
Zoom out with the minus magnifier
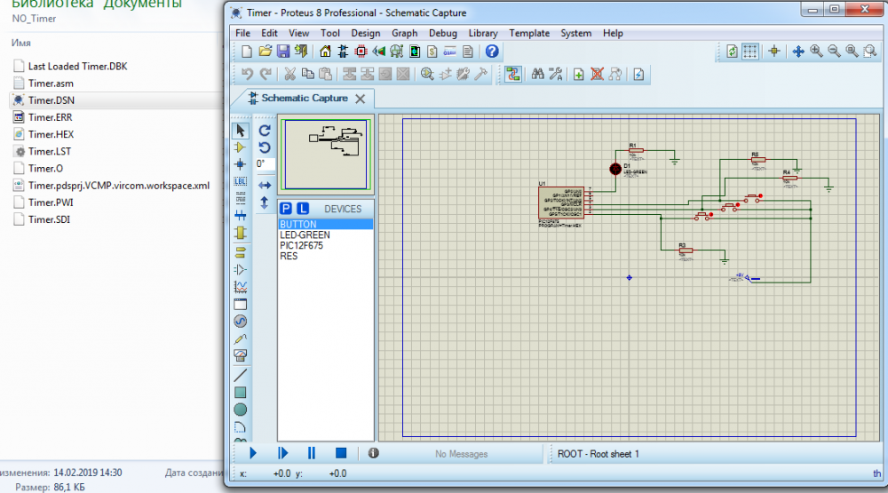pyautogui.click(x=834, y=52)
